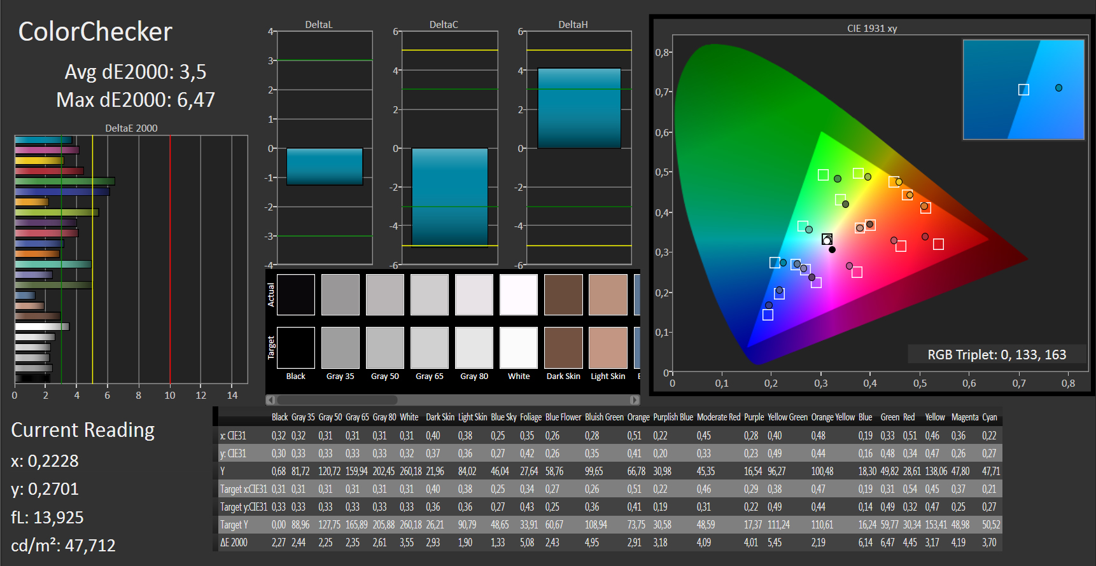Image resolution: width=1096 pixels, height=566 pixels.
Task: Select the Actual Gray 80 swatch
Action: click(x=474, y=294)
